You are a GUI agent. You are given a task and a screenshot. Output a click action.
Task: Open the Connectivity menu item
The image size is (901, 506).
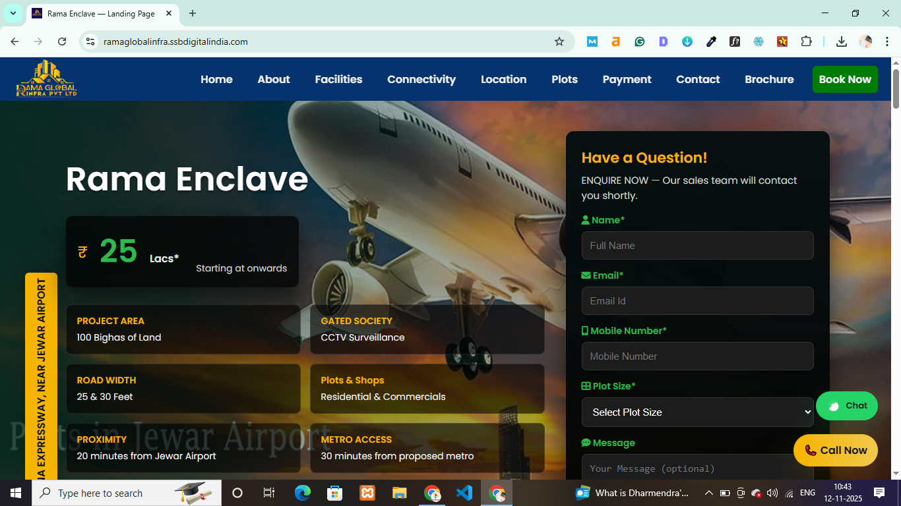click(421, 79)
